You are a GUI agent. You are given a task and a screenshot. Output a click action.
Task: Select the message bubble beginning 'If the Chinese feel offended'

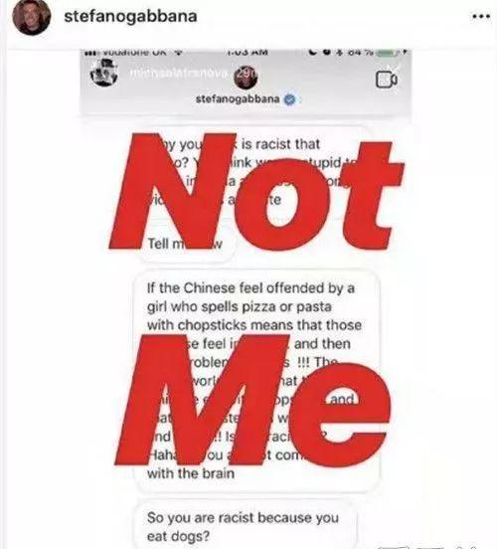[257, 381]
